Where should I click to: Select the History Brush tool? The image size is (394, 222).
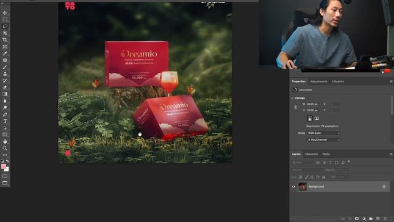click(5, 81)
